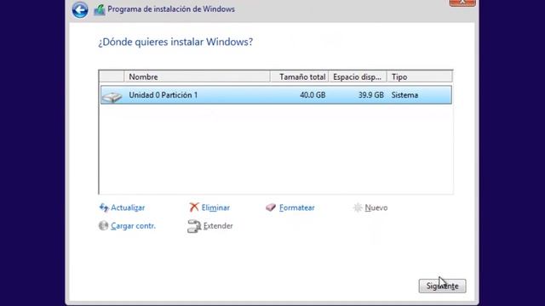The image size is (545, 306).
Task: Click the Nuevo starburst icon
Action: coord(358,207)
